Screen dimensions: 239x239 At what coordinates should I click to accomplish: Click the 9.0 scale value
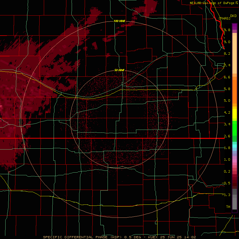pyautogui.click(x=227, y=42)
